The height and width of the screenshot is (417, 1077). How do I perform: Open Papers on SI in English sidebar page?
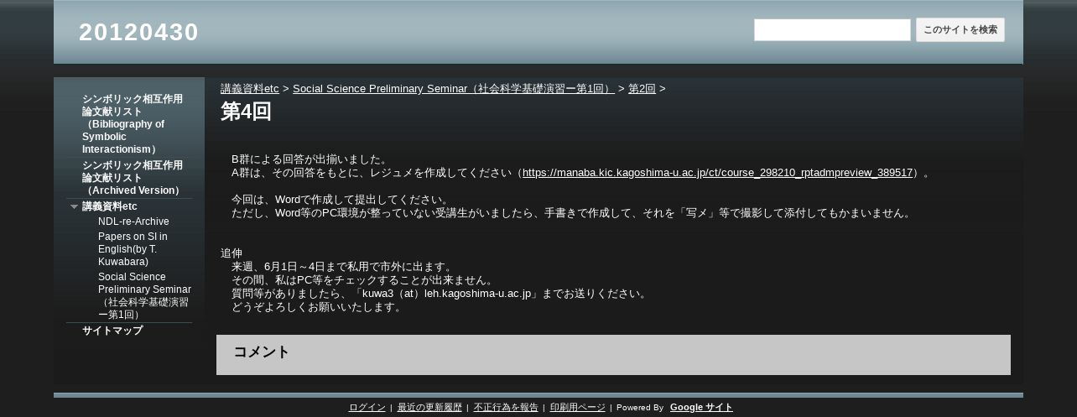point(133,249)
